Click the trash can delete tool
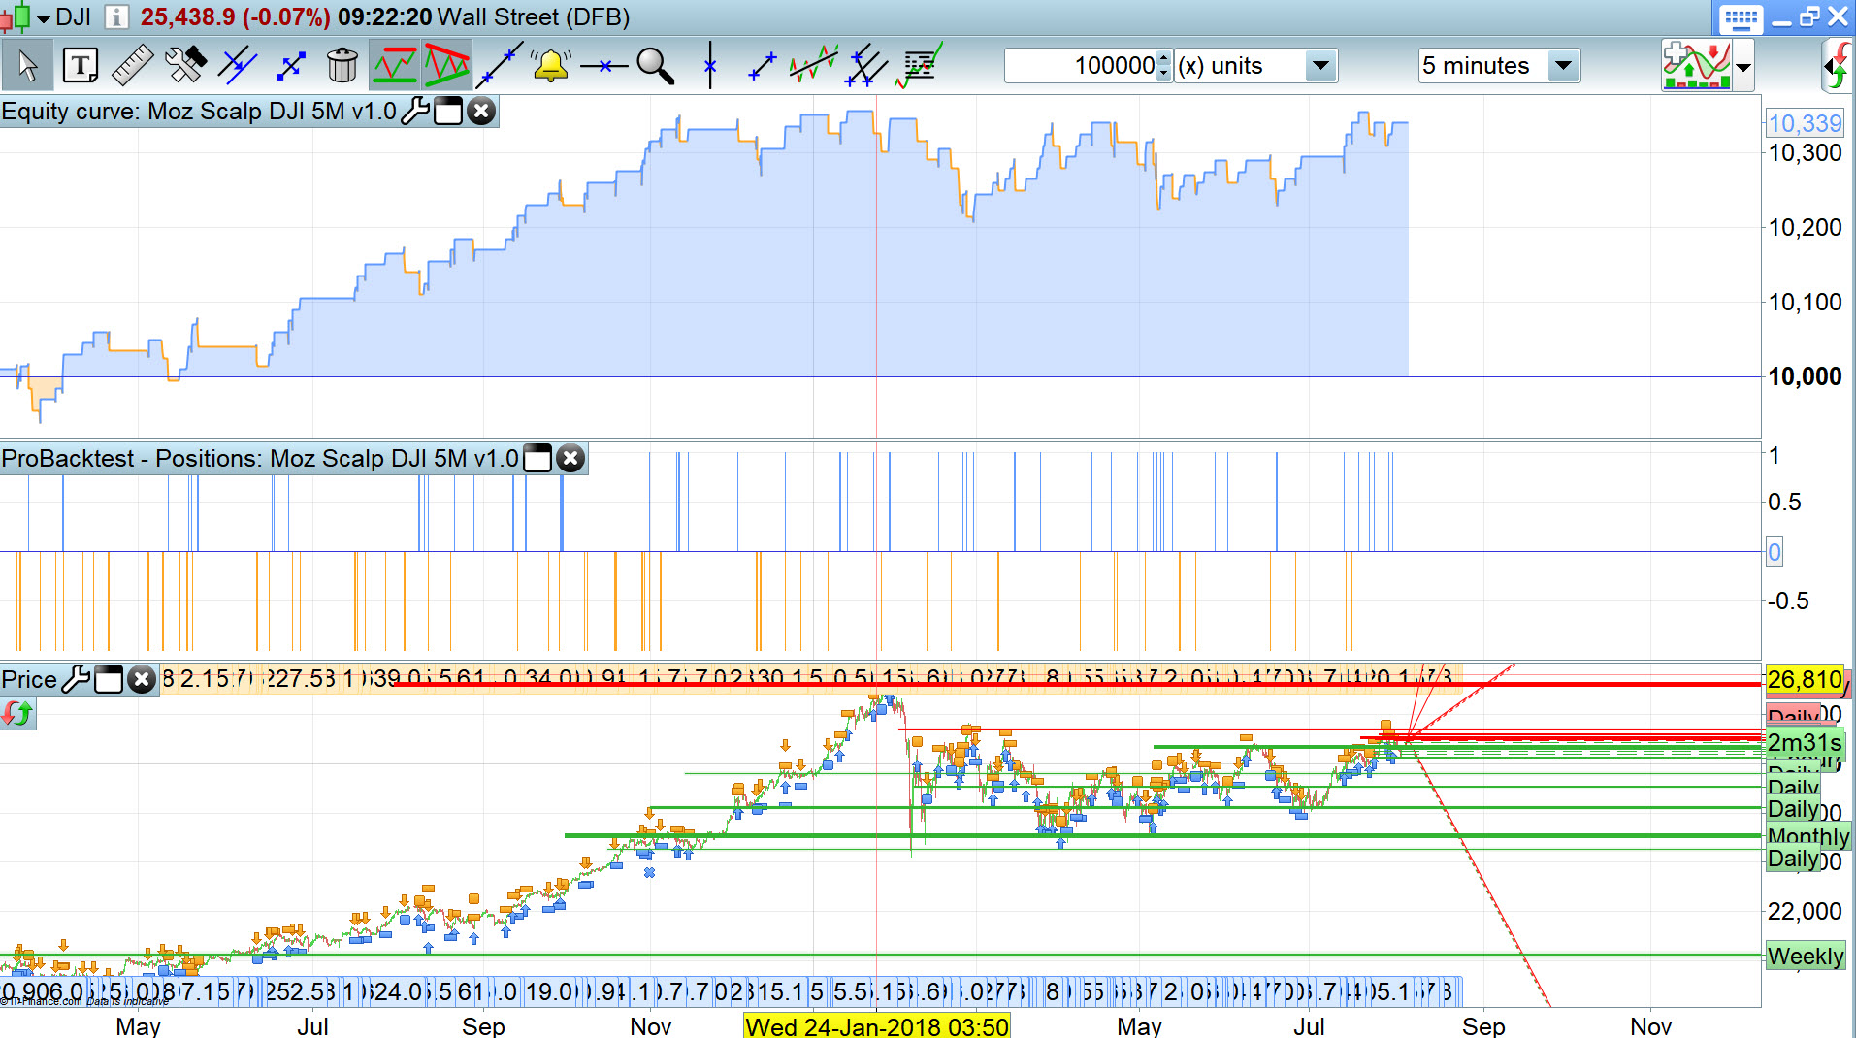Screen dimensions: 1856x1038 click(342, 66)
